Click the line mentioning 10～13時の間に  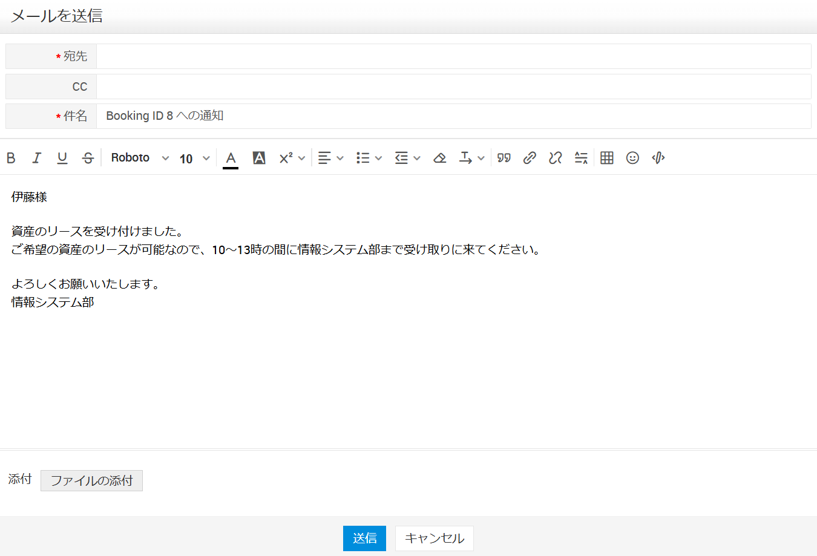[276, 250]
